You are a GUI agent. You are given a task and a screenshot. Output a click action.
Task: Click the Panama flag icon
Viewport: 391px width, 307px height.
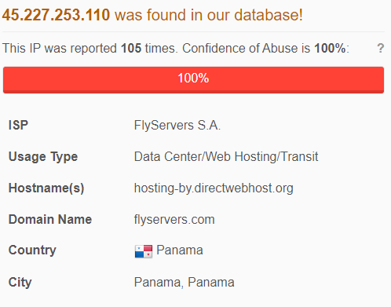pos(144,251)
